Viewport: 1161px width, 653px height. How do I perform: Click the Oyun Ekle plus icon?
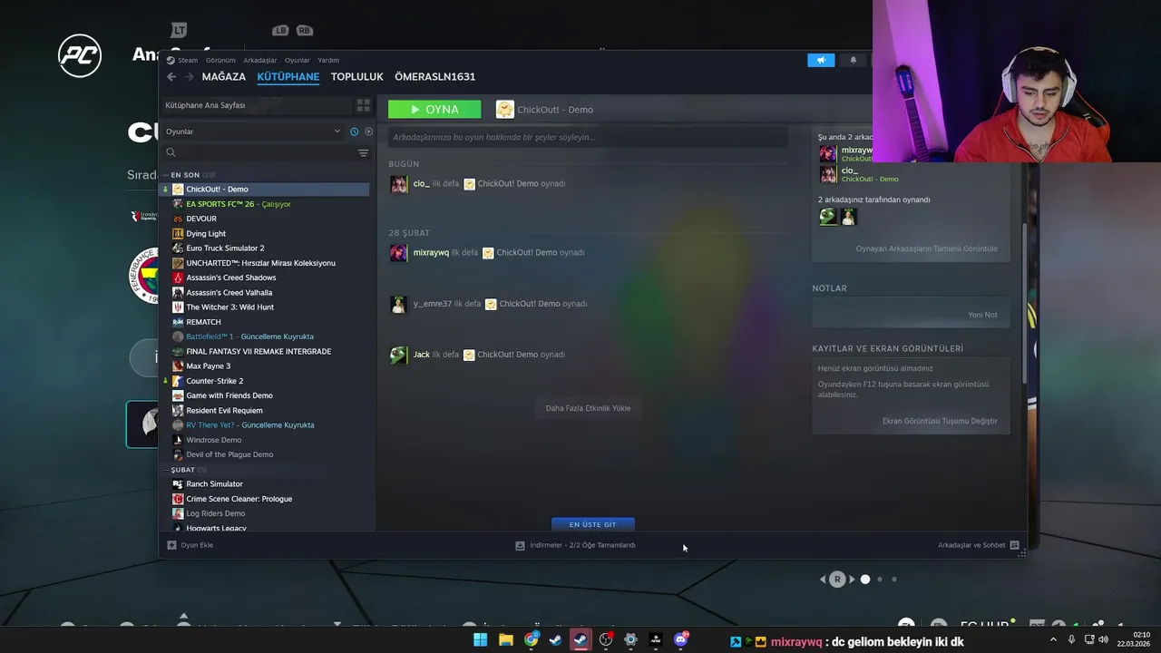point(171,545)
